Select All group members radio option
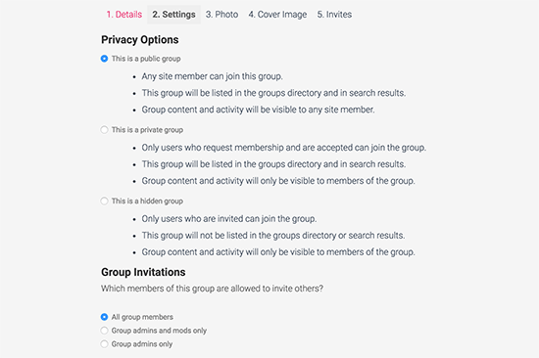 [x=104, y=317]
